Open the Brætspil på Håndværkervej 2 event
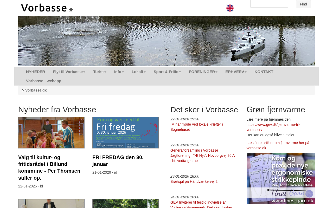 click(194, 181)
